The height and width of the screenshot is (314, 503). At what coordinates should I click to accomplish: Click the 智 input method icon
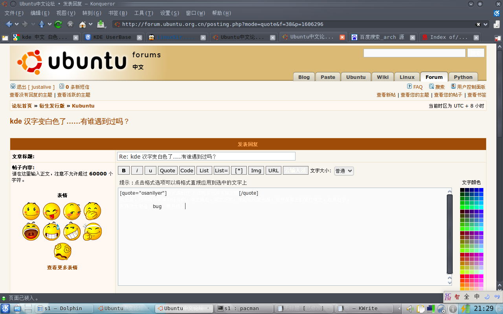point(457,297)
